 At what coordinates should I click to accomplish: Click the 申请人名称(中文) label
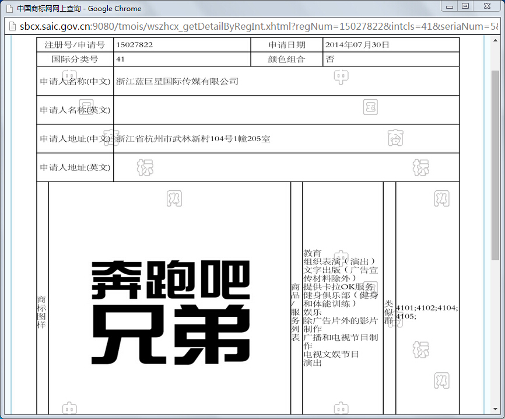pyautogui.click(x=75, y=81)
